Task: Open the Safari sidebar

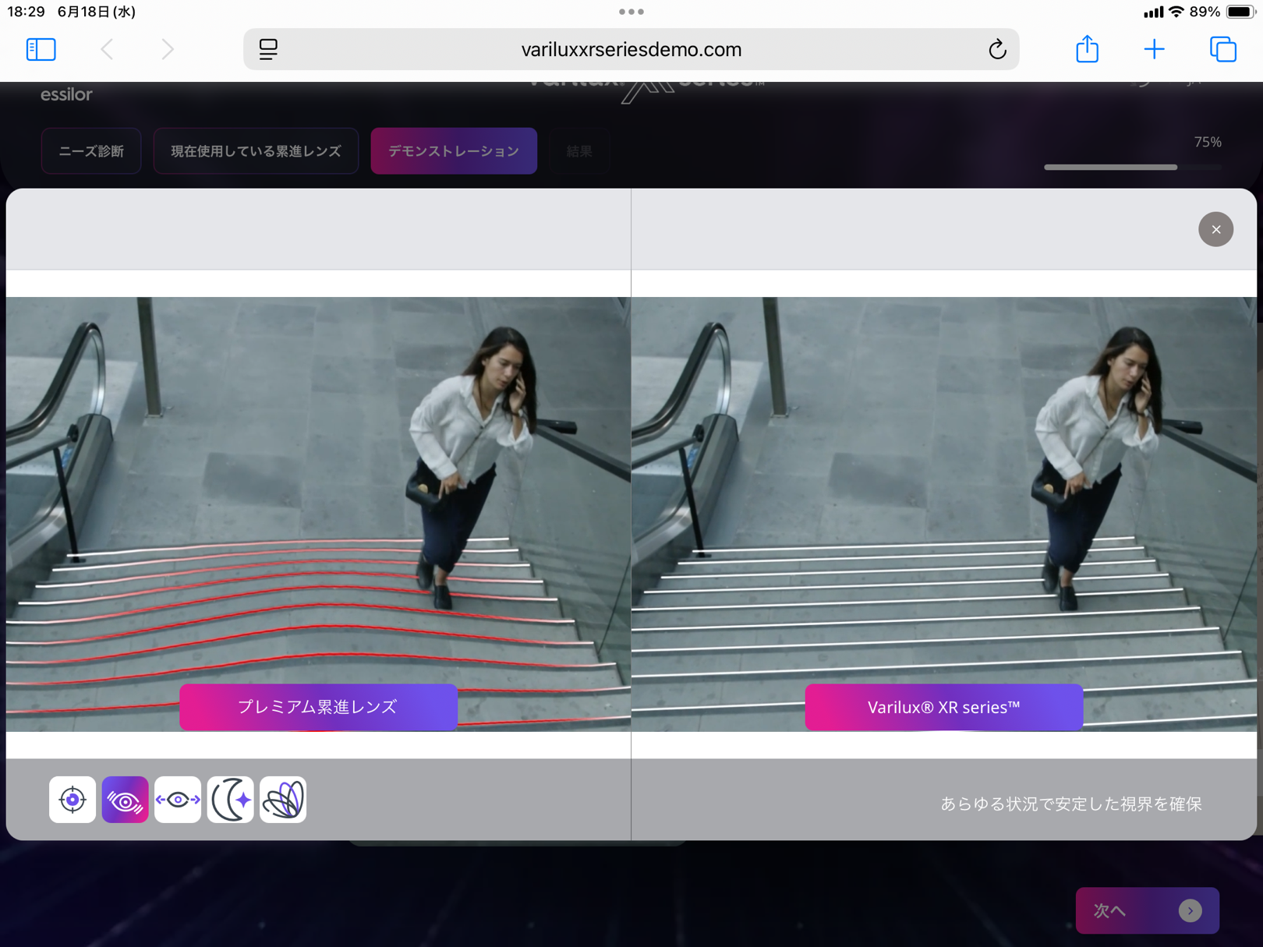Action: point(41,49)
